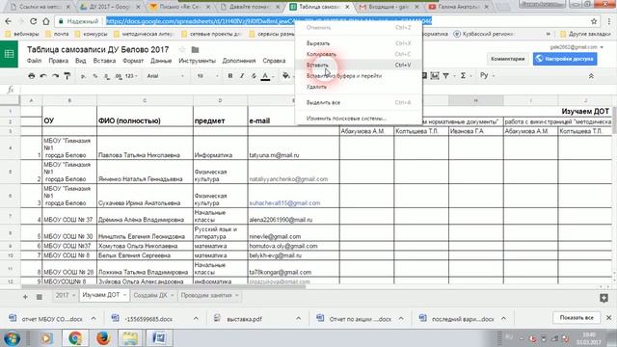Choose Вырезать in the context menu
The height and width of the screenshot is (347, 617).
(359, 43)
